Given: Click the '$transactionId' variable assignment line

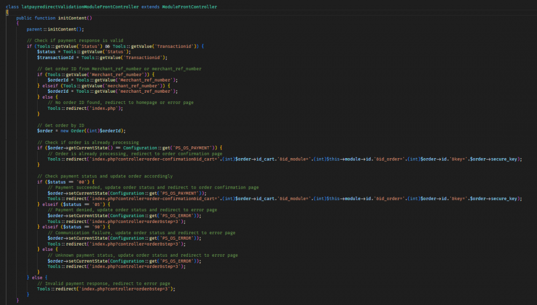Looking at the screenshot, I should pos(102,58).
